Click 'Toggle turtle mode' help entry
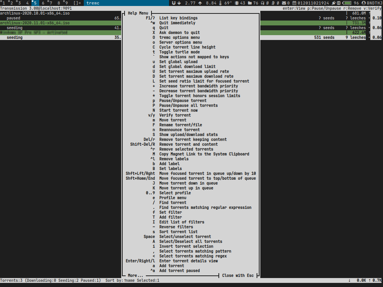Screen dimensions: 383x287 179,52
